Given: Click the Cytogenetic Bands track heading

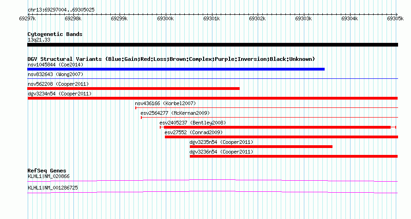Looking at the screenshot, I should coord(55,34).
